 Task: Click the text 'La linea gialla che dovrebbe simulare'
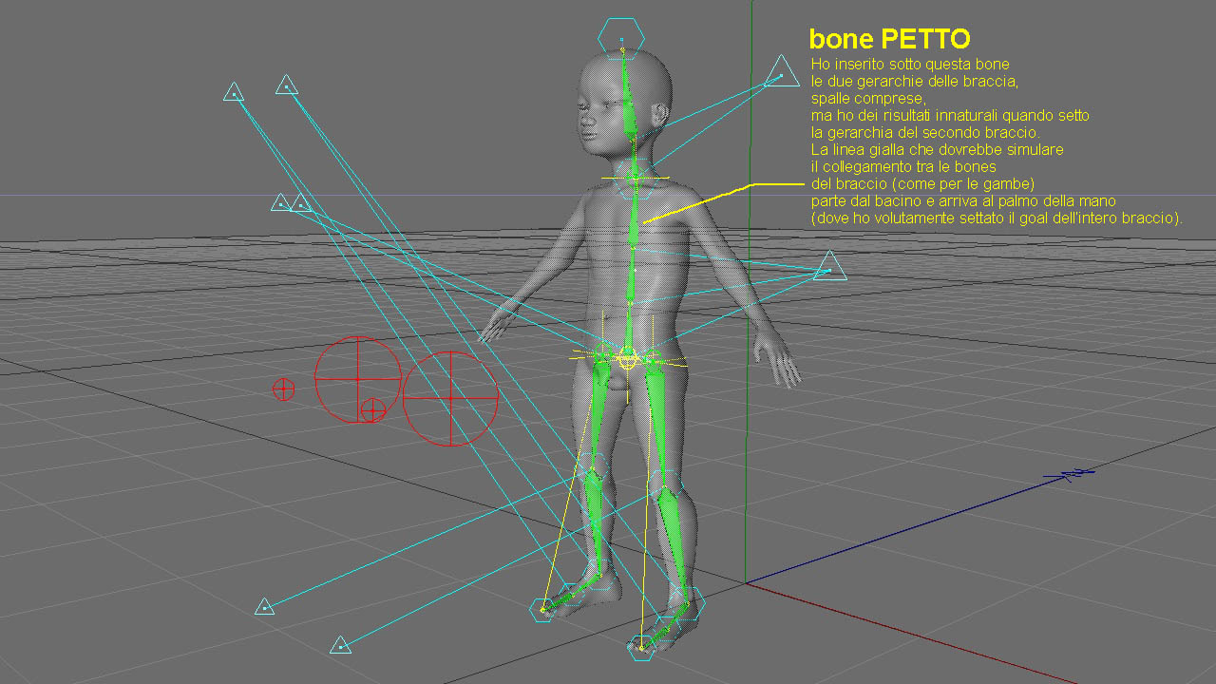(937, 150)
